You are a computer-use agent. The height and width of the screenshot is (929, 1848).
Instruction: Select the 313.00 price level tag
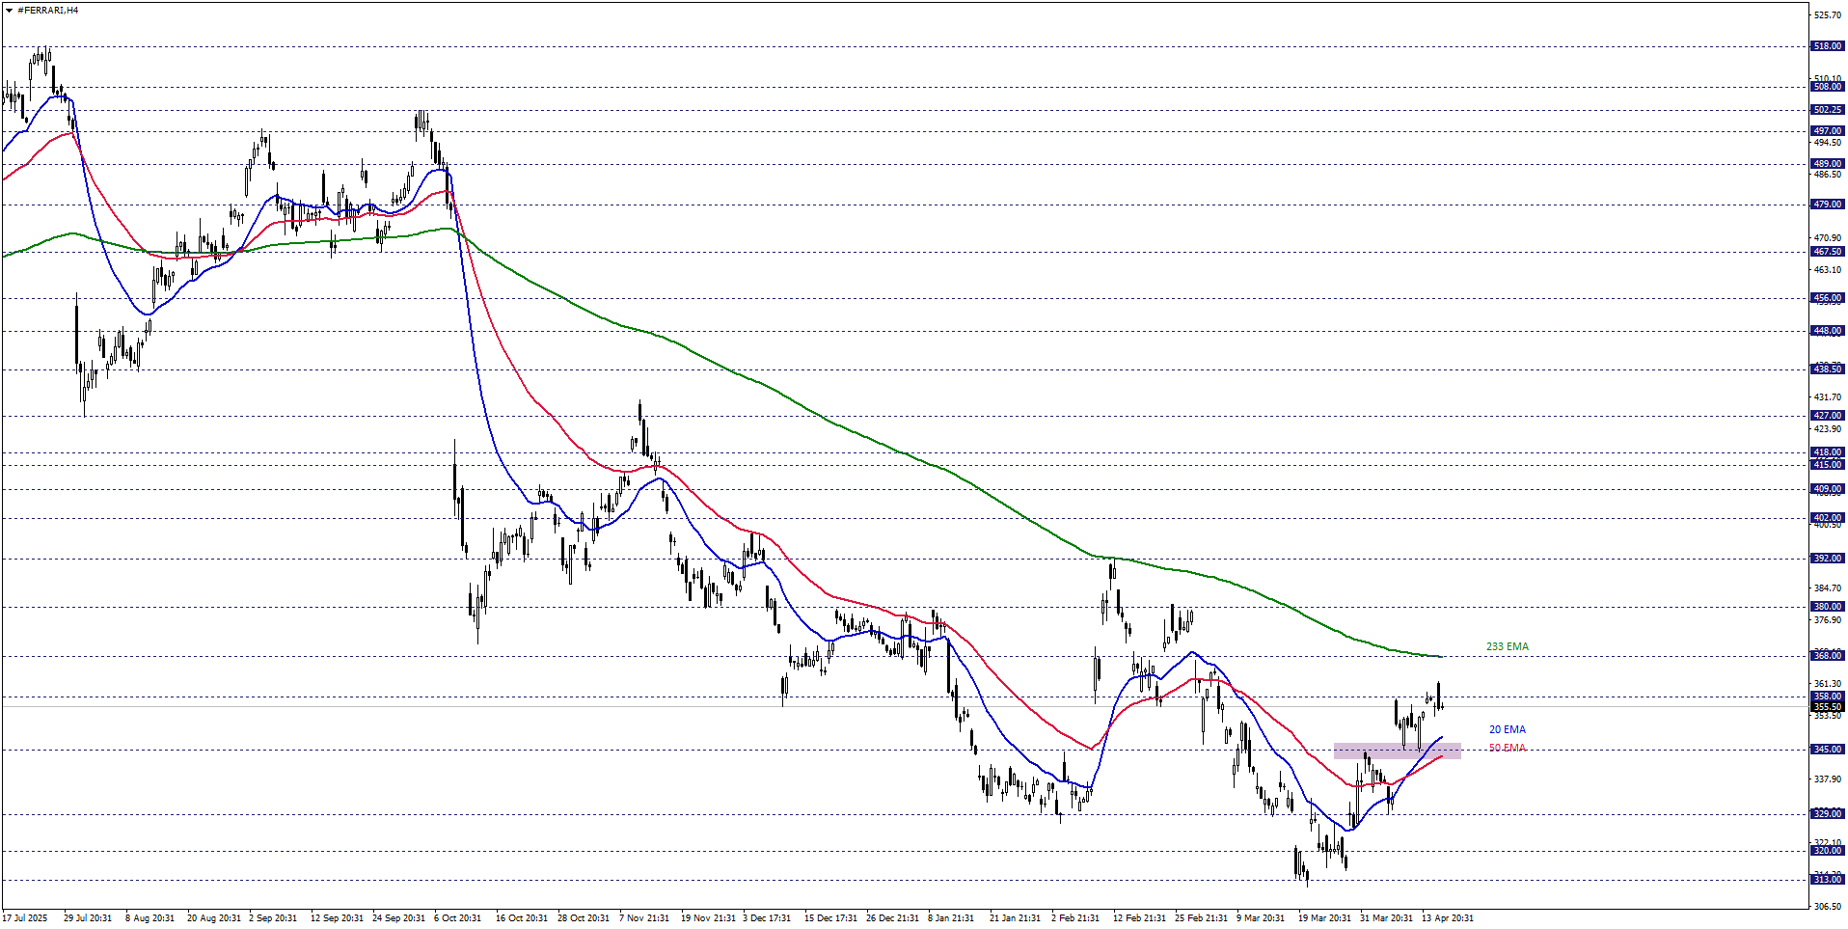pyautogui.click(x=1827, y=880)
